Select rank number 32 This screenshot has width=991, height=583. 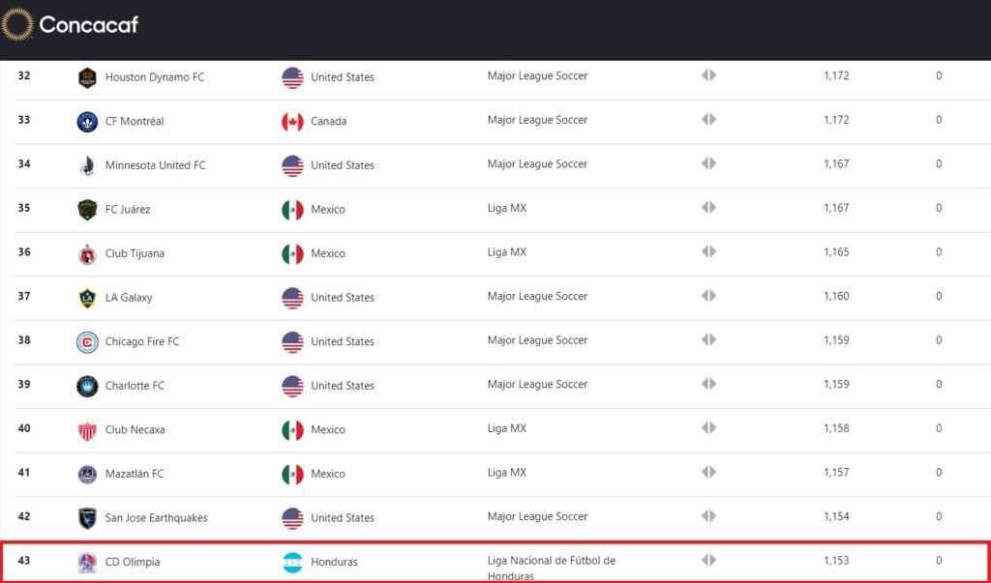pyautogui.click(x=24, y=75)
